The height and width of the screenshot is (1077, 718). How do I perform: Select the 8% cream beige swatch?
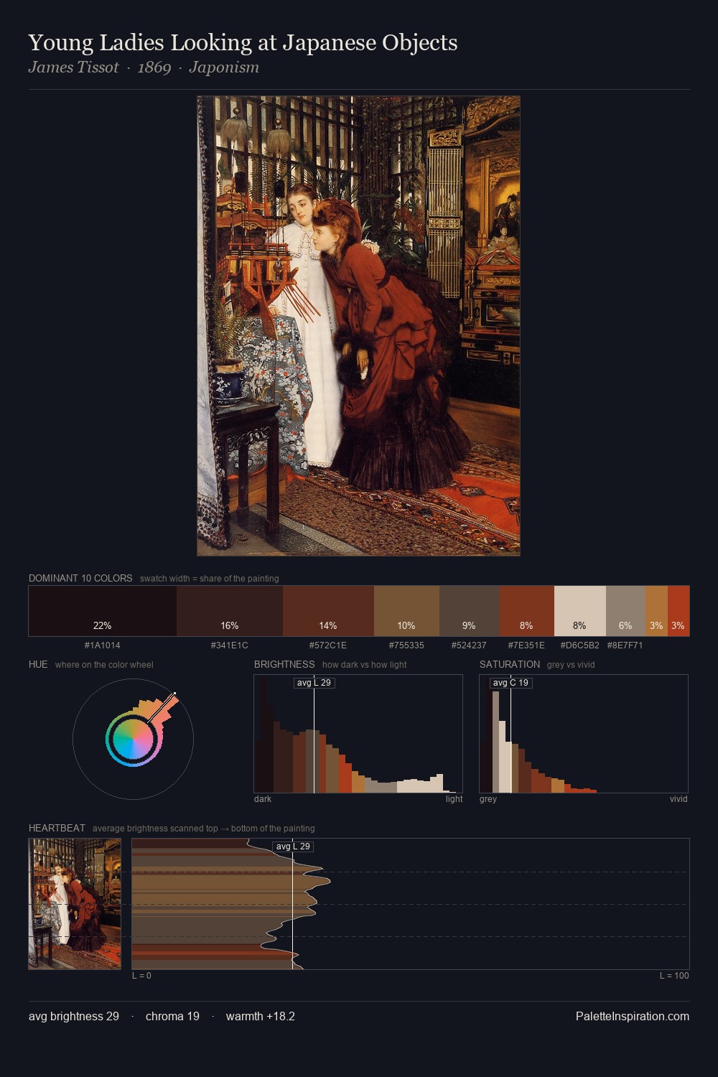(x=579, y=611)
